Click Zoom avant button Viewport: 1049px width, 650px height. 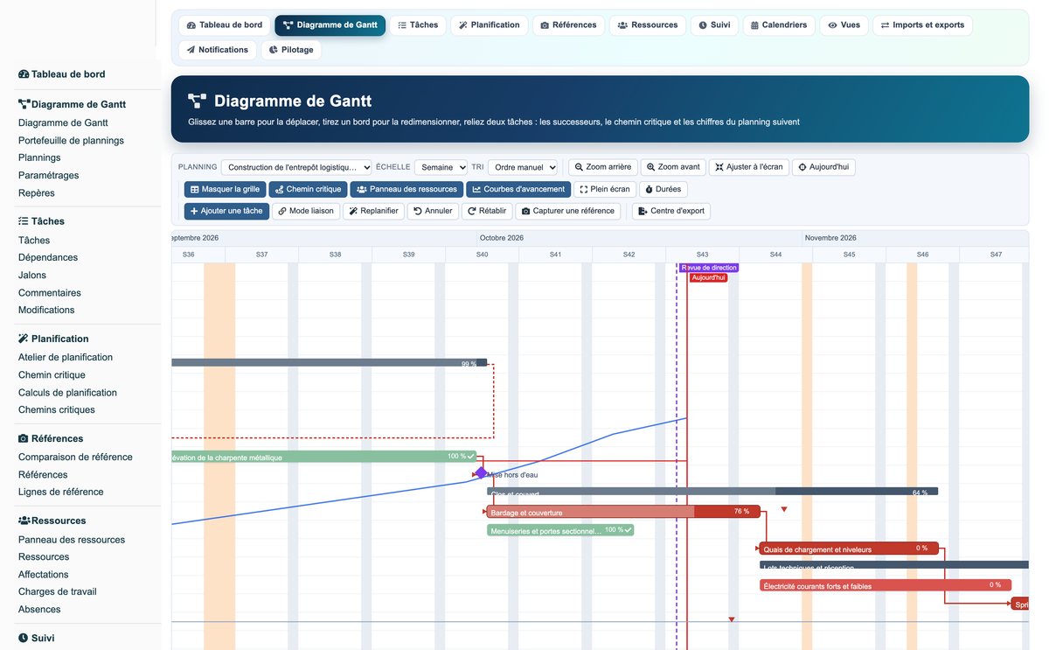[673, 167]
